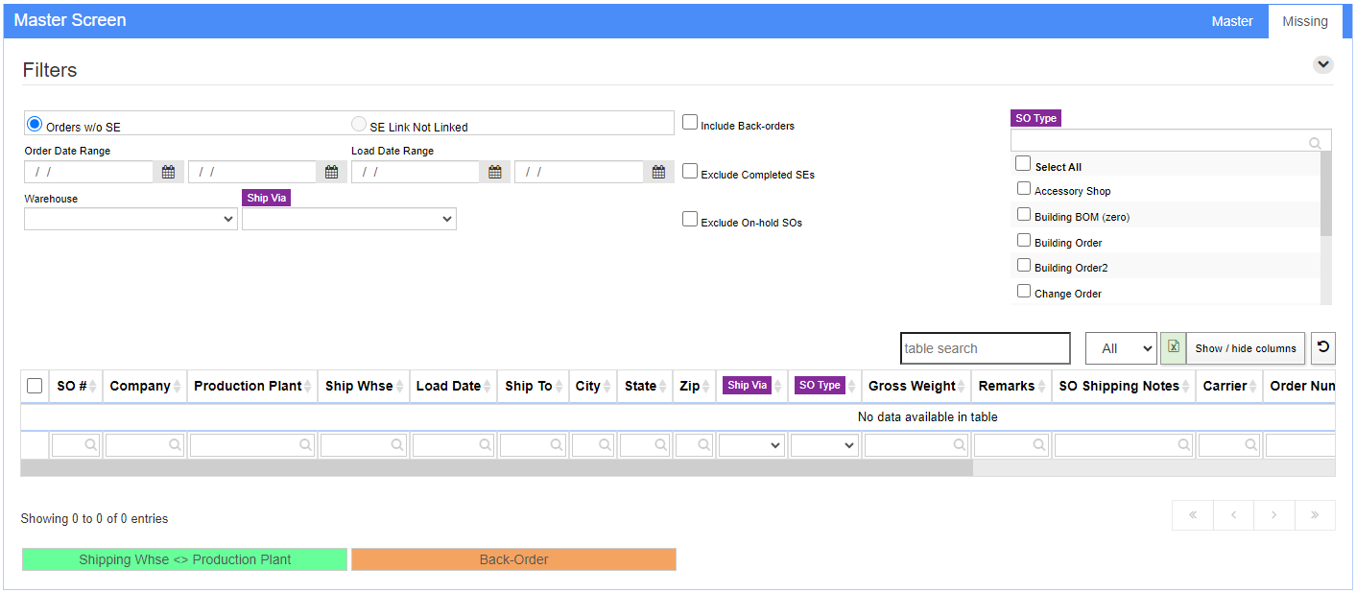Image resolution: width=1356 pixels, height=593 pixels.
Task: Click the SO Type list vertical scrollbar
Action: (1325, 194)
